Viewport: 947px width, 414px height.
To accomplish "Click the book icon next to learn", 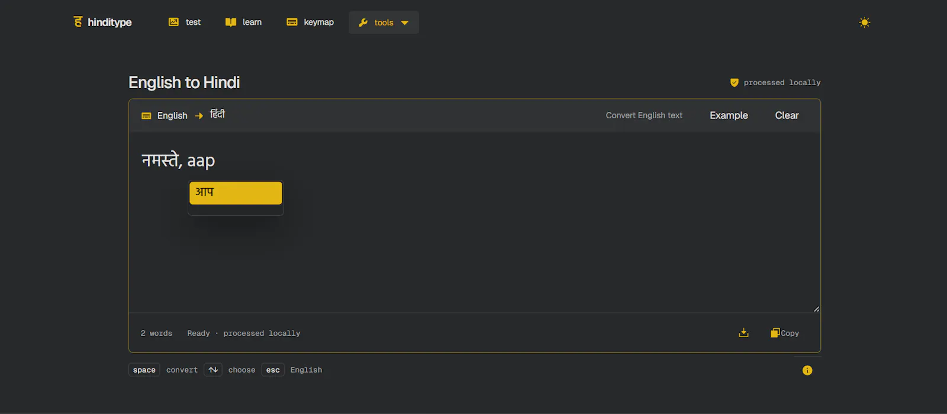I will 231,22.
